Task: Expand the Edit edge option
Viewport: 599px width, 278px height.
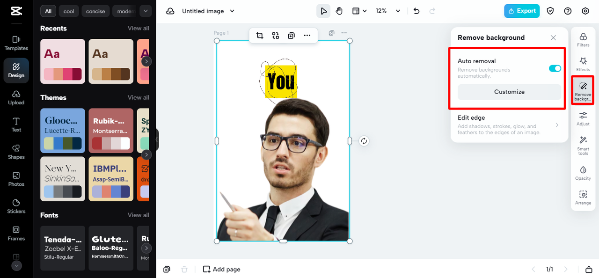Action: 509,126
